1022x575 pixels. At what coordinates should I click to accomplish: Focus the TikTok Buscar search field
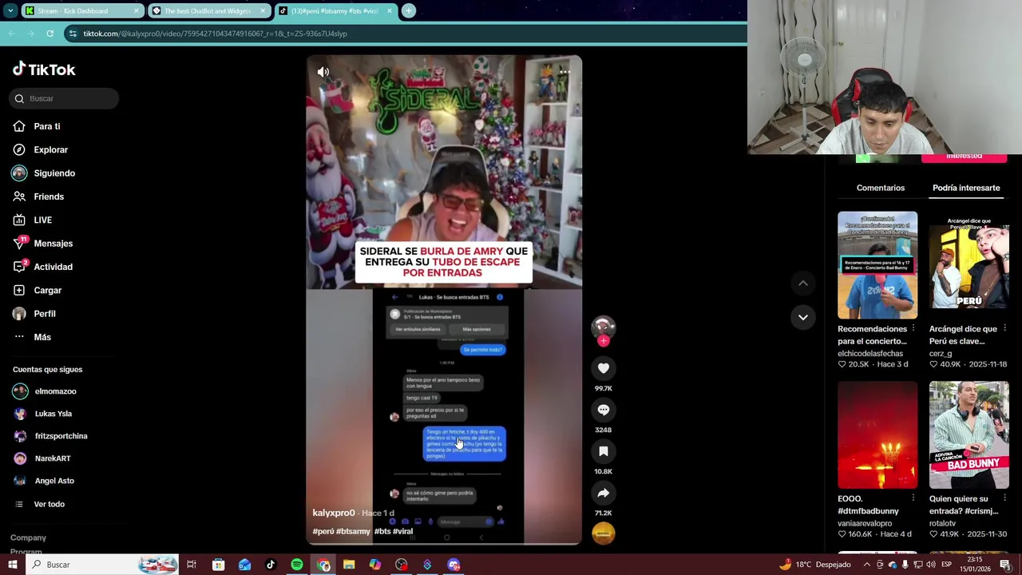click(64, 98)
